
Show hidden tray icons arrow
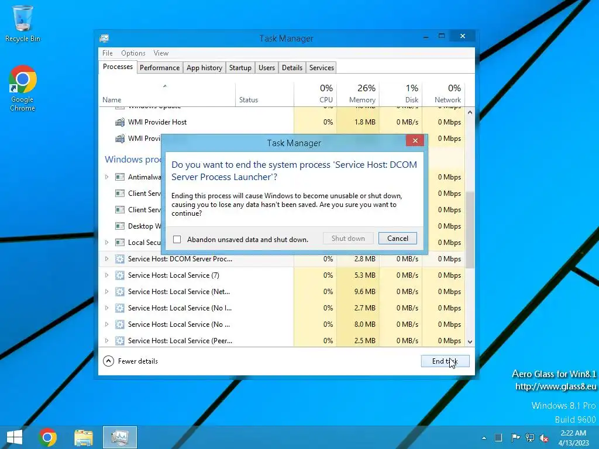pos(484,438)
